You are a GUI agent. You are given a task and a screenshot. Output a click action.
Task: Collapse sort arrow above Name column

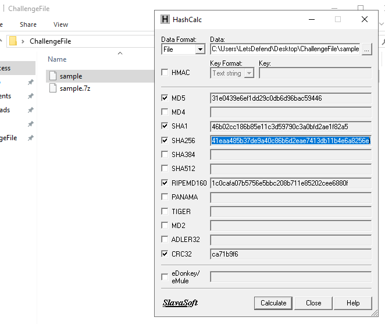120,53
